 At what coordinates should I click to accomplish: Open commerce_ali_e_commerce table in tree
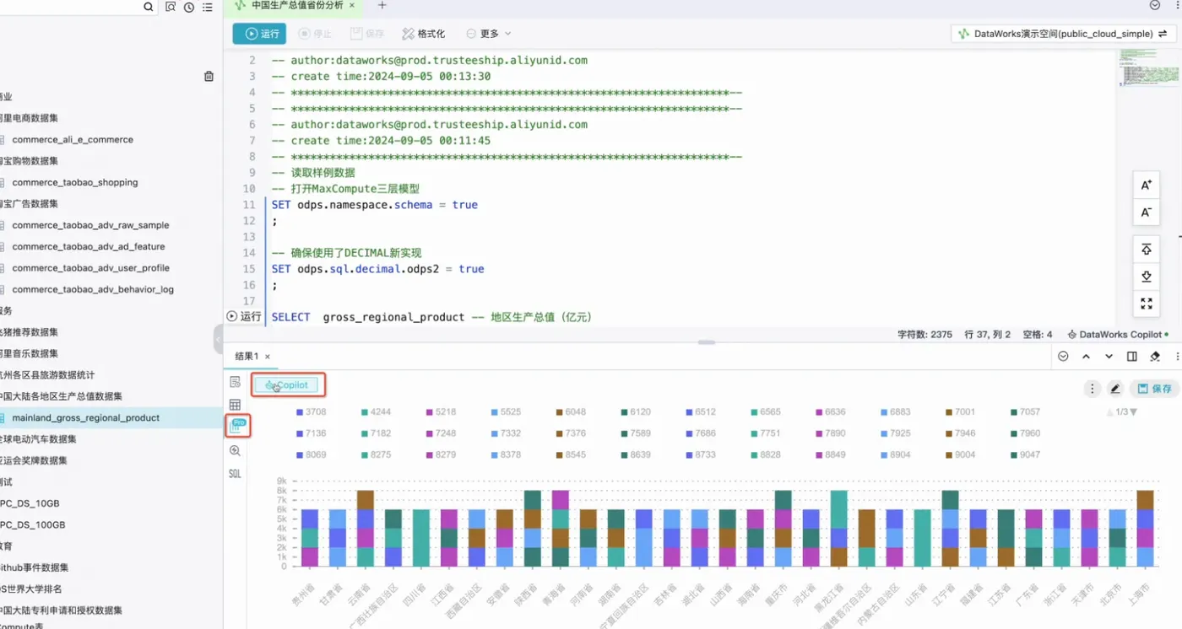(73, 140)
